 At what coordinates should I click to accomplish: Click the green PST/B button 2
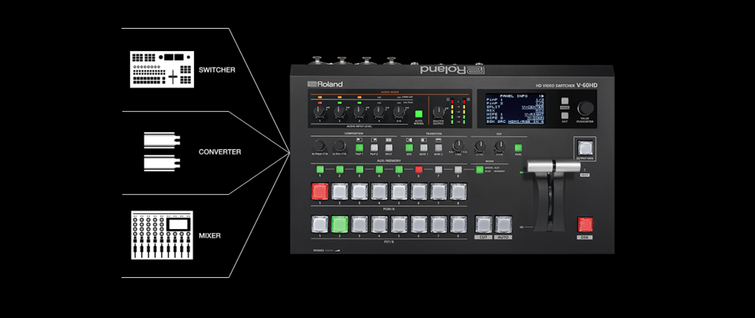click(x=339, y=224)
